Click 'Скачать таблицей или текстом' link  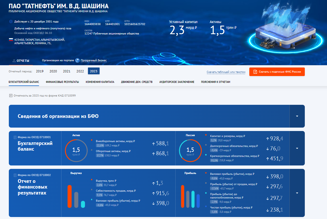tap(226, 72)
